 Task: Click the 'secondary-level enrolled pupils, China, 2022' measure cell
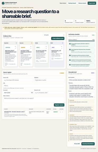coord(37,112)
